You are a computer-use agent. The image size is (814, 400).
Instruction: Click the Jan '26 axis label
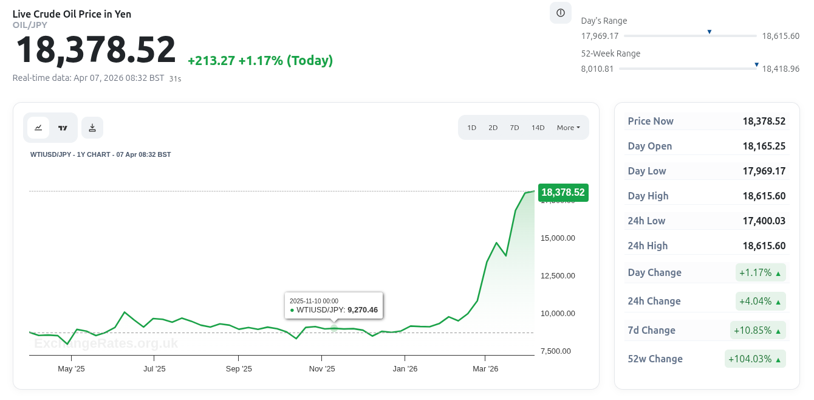coord(405,368)
